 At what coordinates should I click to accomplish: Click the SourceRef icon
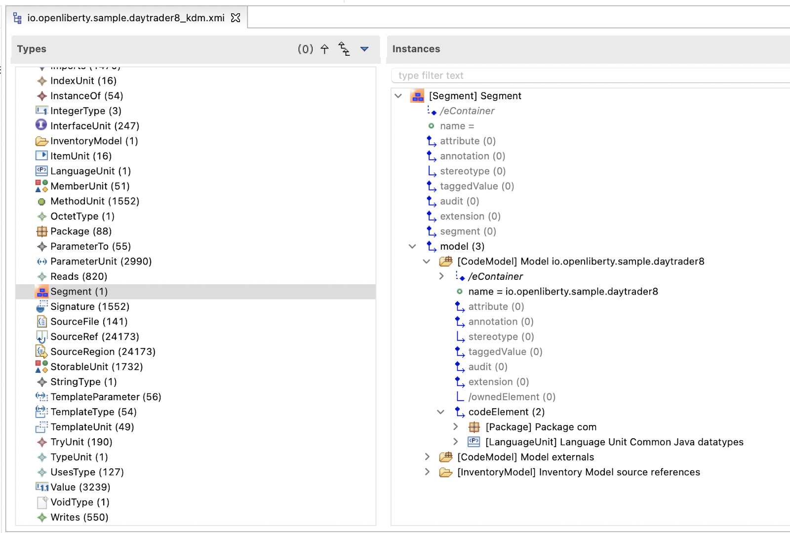click(x=41, y=337)
